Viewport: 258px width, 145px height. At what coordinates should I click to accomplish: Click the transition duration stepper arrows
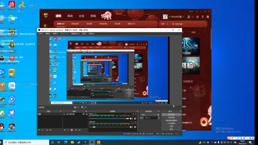pyautogui.click(x=159, y=118)
